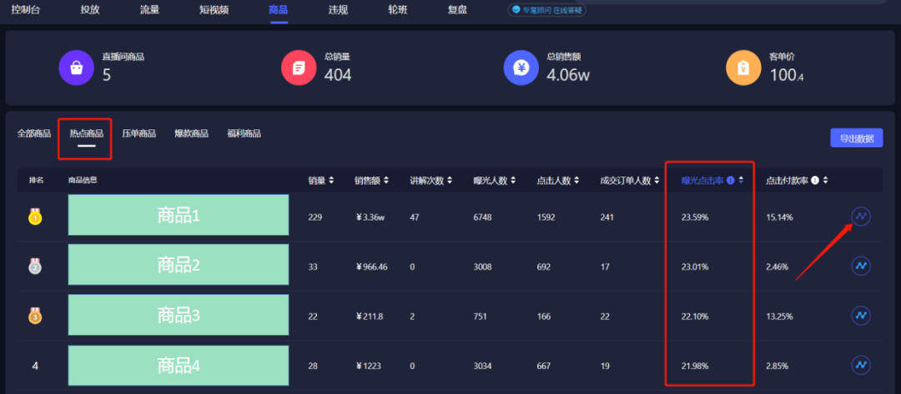Click the 直播间商品 shopping bag icon
The image size is (901, 394).
coord(76,67)
